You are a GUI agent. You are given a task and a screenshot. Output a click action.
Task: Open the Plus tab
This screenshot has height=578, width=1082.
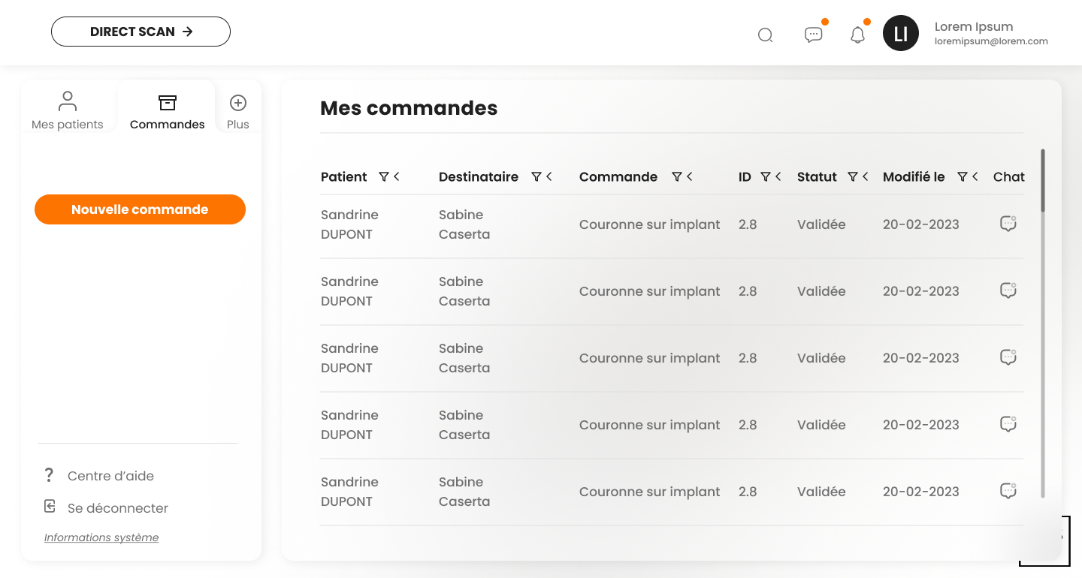pos(238,111)
